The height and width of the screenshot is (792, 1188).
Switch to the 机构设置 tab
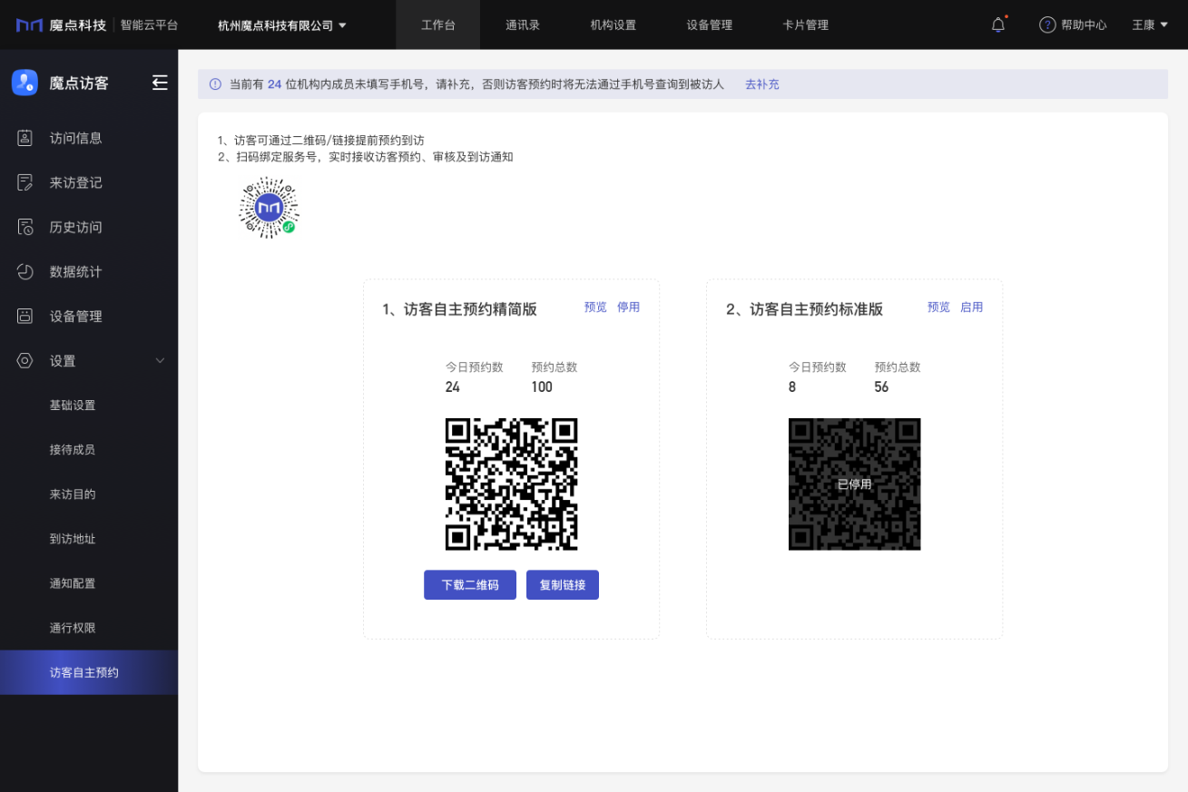point(614,24)
